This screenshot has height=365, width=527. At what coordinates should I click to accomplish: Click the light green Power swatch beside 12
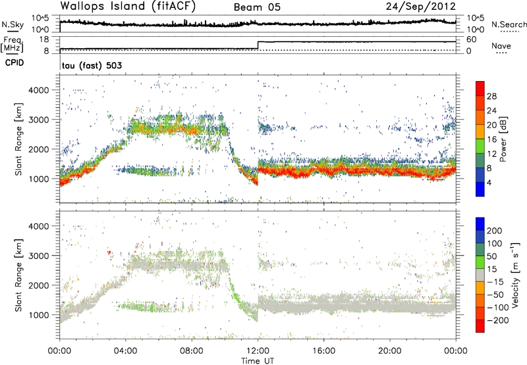[480, 146]
